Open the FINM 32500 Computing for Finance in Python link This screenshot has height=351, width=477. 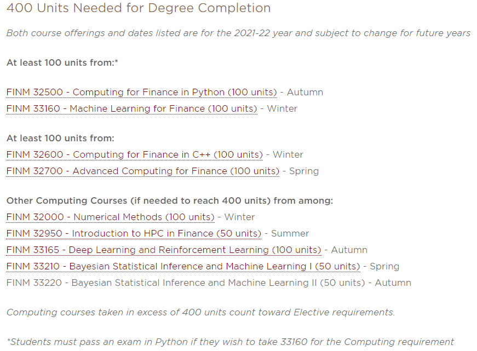click(141, 92)
